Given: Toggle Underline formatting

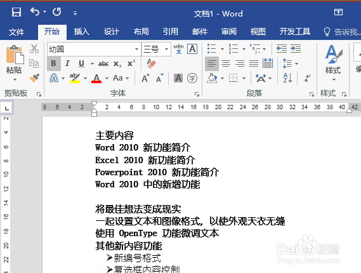Looking at the screenshot, I should (81, 63).
